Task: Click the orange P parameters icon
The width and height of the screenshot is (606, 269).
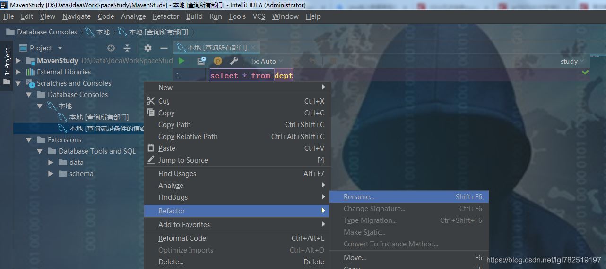Action: coord(218,61)
